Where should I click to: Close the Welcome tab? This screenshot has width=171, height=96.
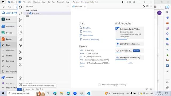click(x=85, y=6)
